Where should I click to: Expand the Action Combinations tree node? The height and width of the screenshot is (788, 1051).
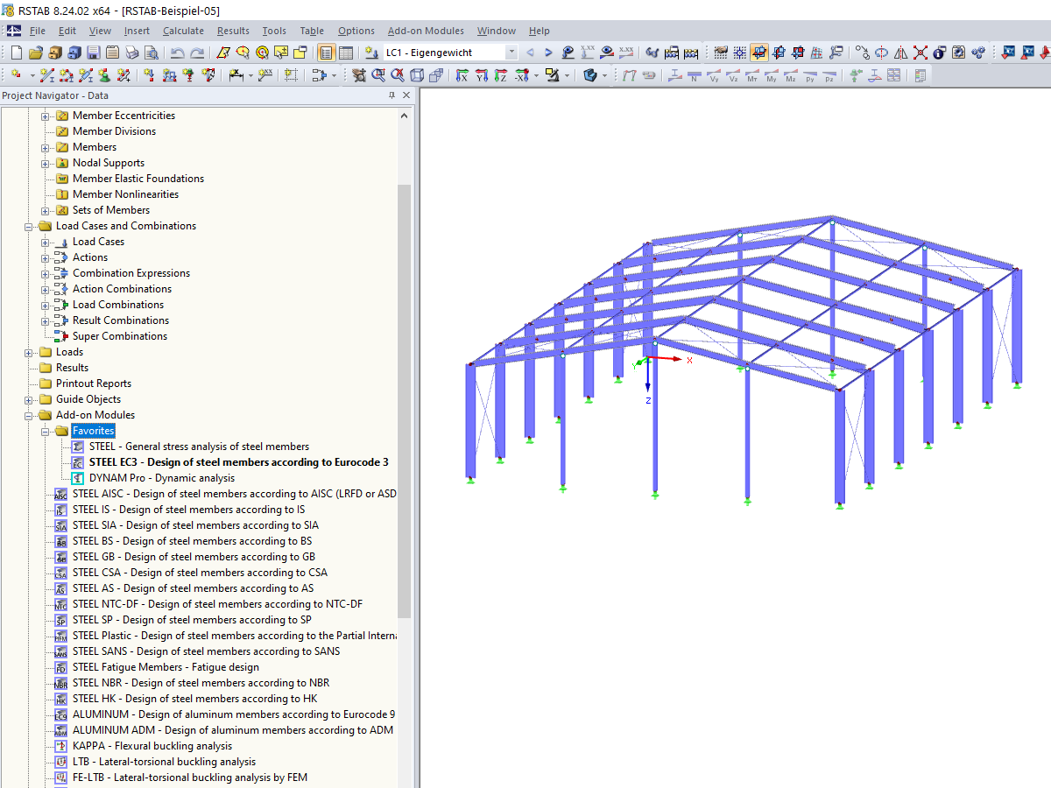pos(46,289)
